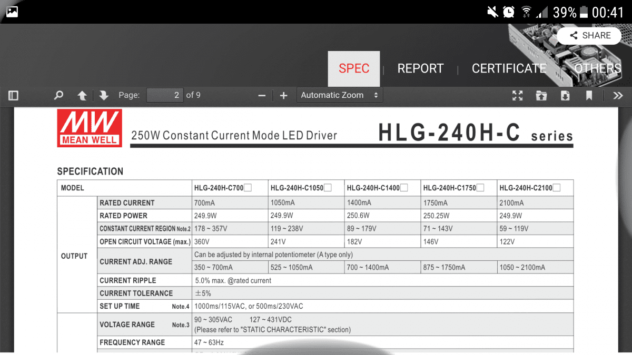This screenshot has width=632, height=355.
Task: Switch to the REPORT tab
Action: 420,68
